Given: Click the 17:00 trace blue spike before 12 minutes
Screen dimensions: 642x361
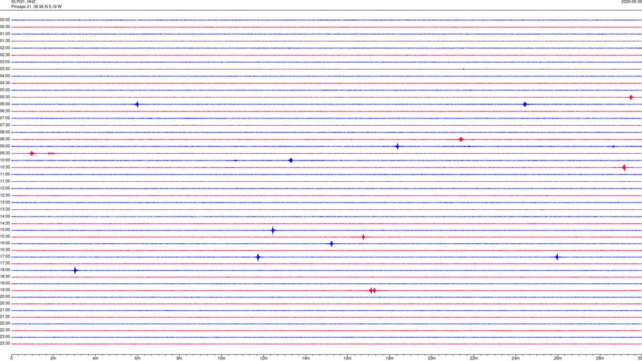Looking at the screenshot, I should click(258, 257).
